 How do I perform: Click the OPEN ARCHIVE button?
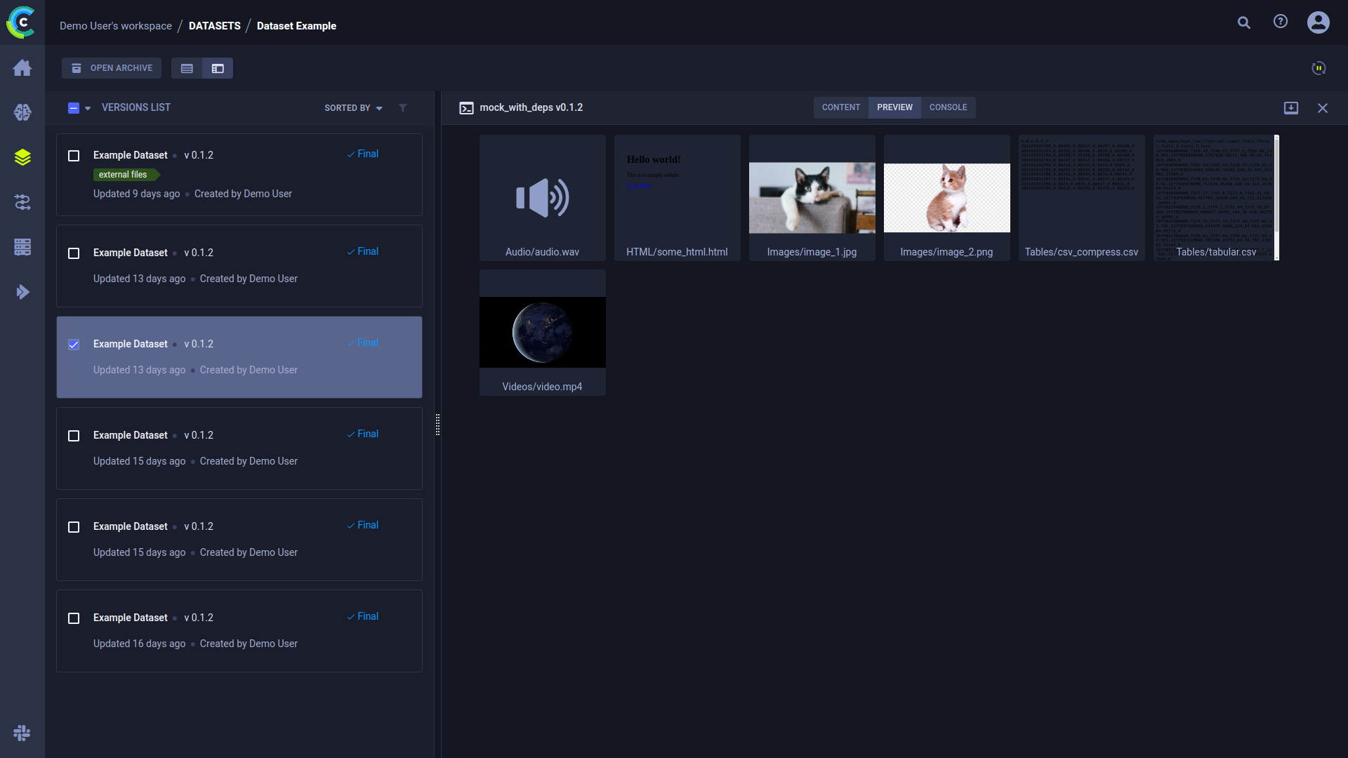point(112,68)
